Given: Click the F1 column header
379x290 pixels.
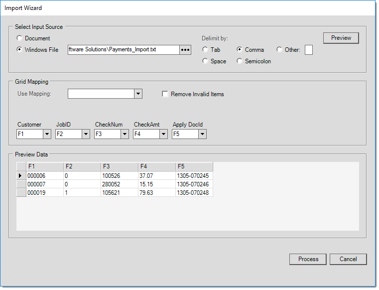Looking at the screenshot, I should coord(45,166).
